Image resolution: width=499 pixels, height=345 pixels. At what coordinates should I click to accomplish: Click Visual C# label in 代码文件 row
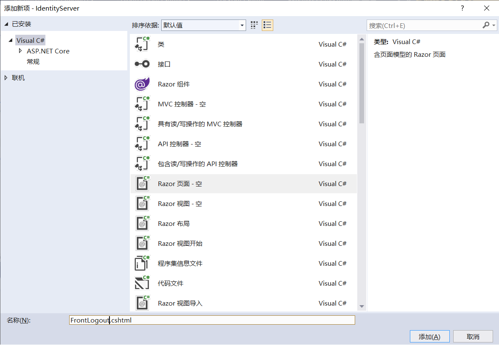(333, 283)
